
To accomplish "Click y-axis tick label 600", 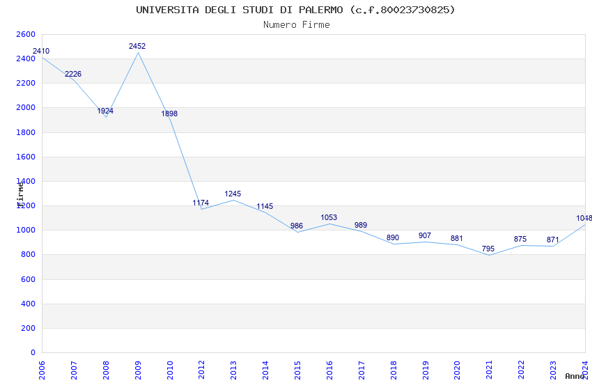I will point(29,280).
